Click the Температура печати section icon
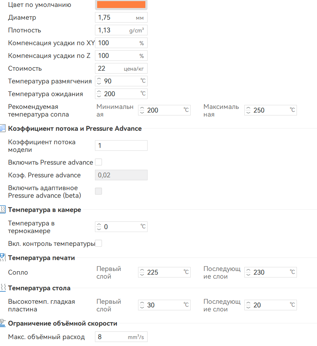The image size is (317, 346). pos(3,257)
